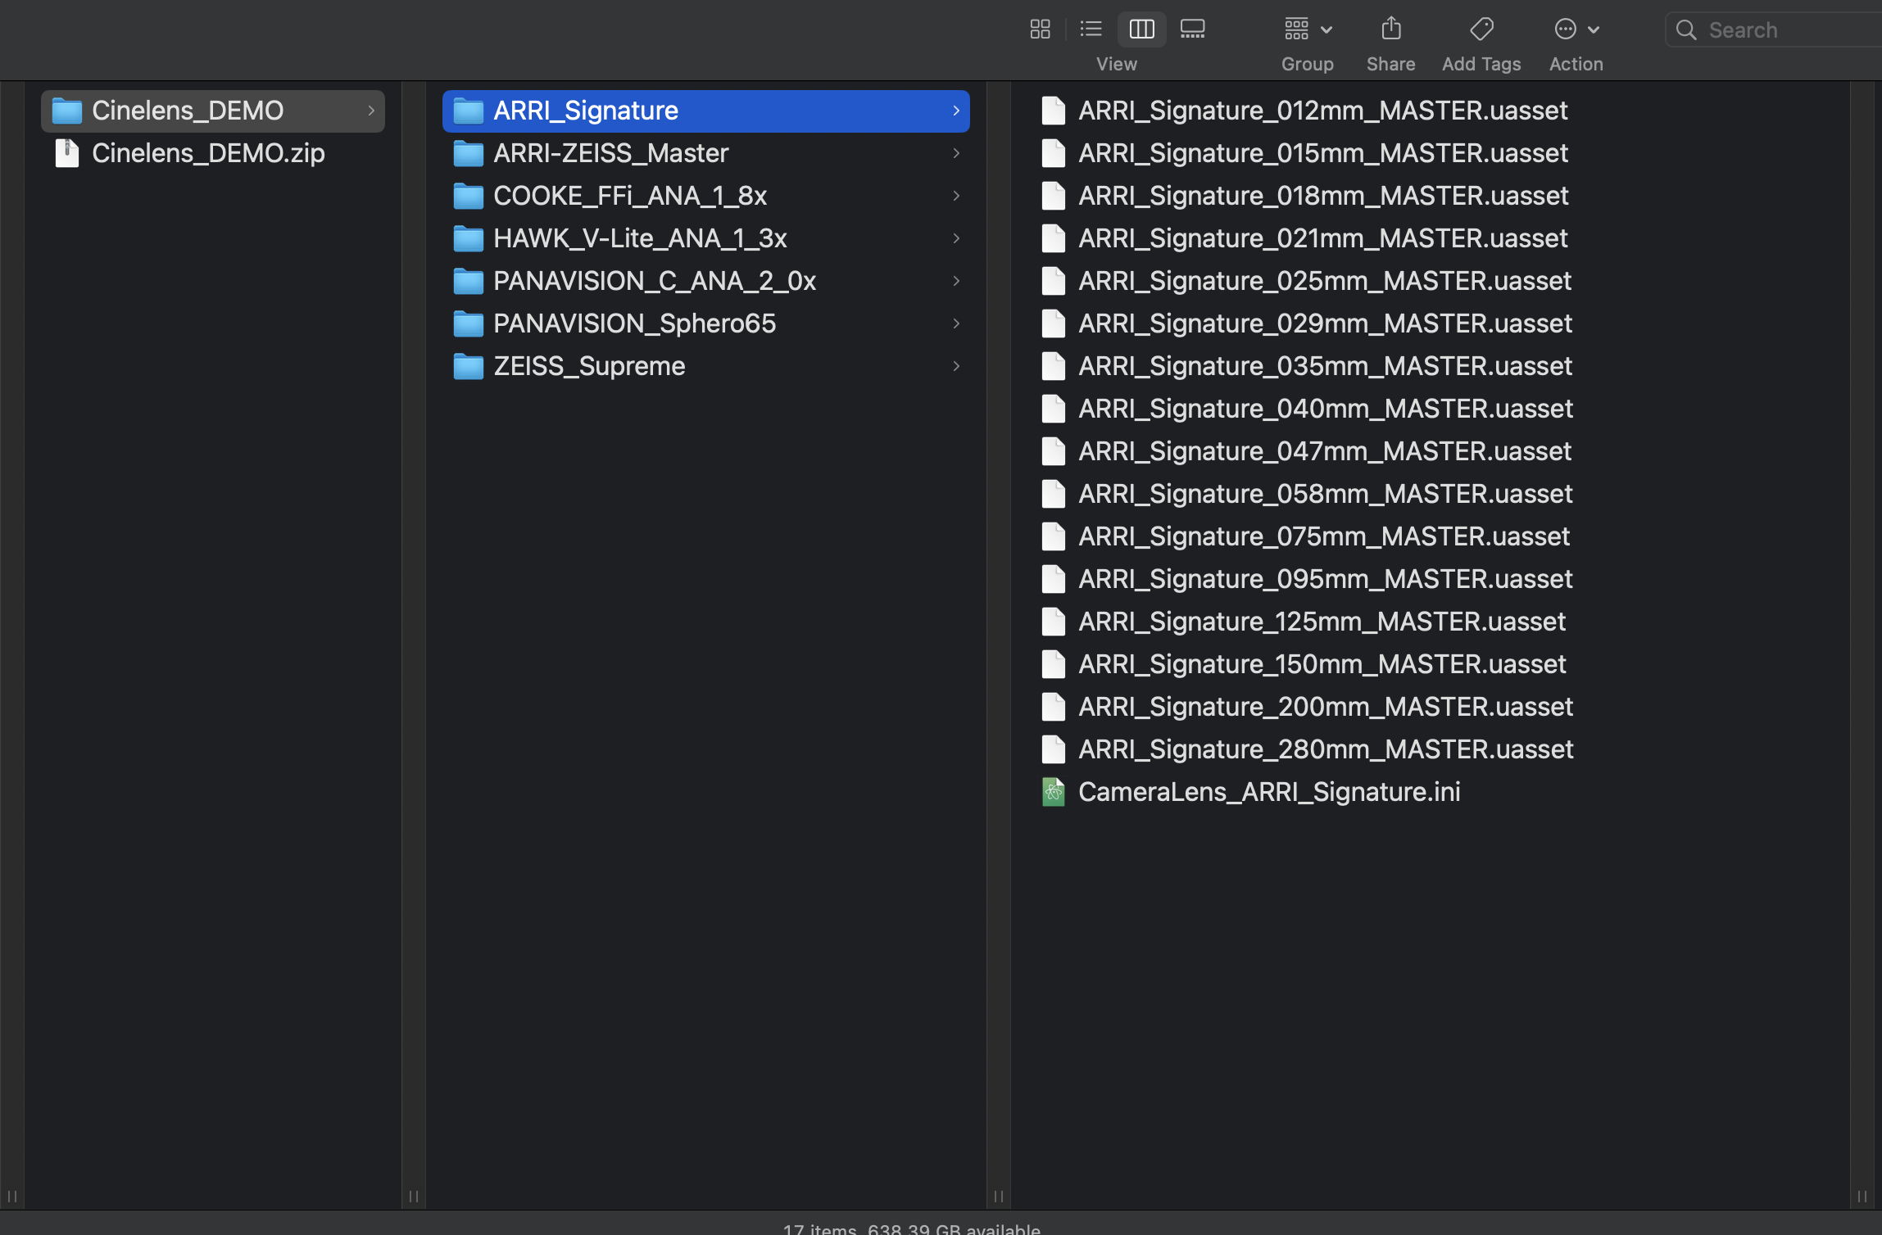Expand chevron of COOKE_FFi_ANA_1_8x row
The width and height of the screenshot is (1882, 1235).
pos(956,196)
